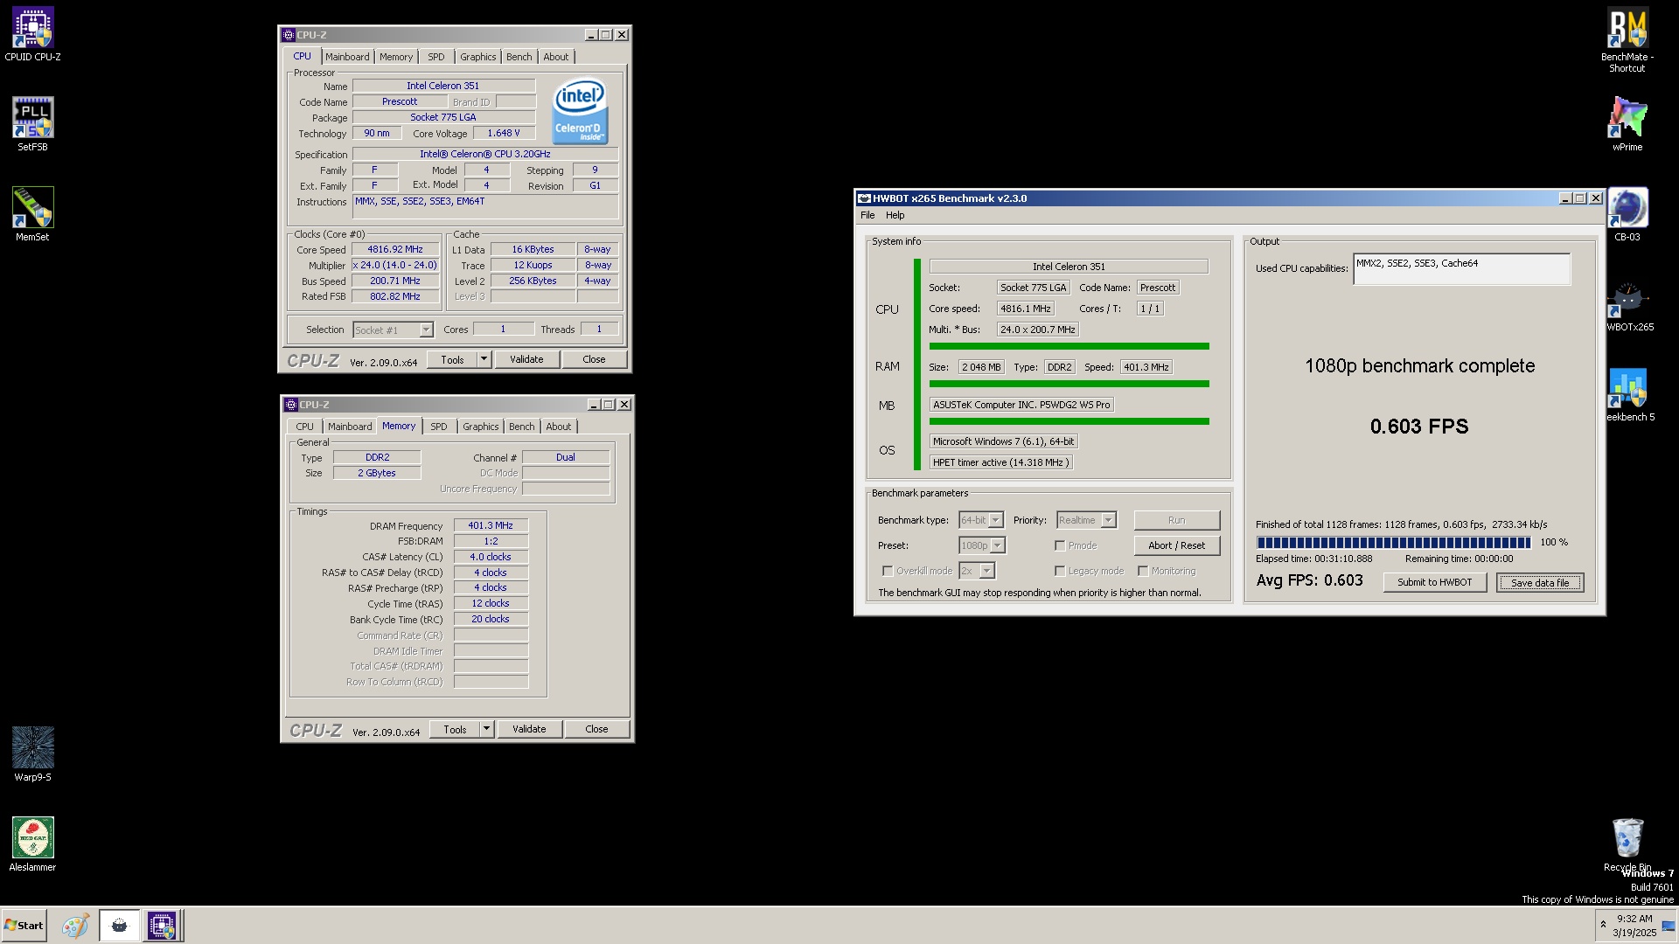Expand Tools arrow in Memory CPU-Z window
Viewport: 1679px width, 944px height.
486,729
